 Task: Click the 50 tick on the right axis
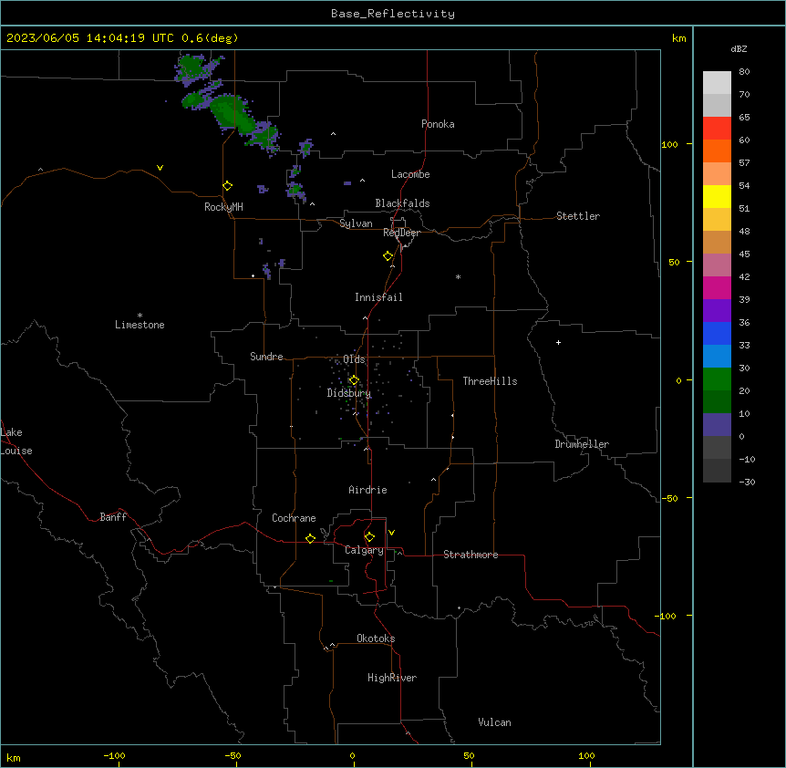coord(674,262)
